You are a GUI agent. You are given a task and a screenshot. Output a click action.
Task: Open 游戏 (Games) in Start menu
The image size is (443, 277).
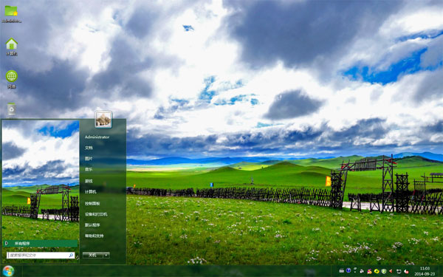pos(89,181)
